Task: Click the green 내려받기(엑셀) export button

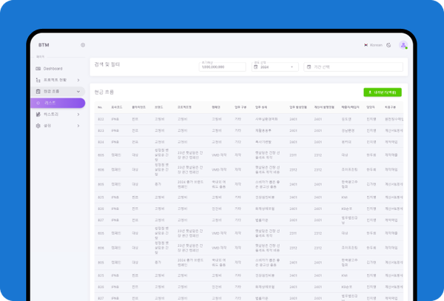Action: (383, 92)
